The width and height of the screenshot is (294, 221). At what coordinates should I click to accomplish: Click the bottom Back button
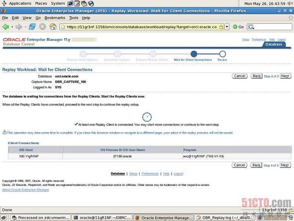click(x=256, y=165)
